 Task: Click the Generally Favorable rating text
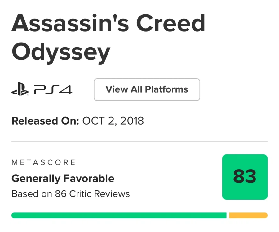(x=63, y=179)
